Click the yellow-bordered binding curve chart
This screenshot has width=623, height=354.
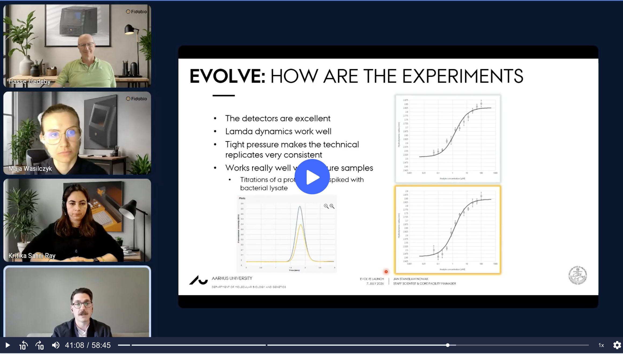(447, 230)
